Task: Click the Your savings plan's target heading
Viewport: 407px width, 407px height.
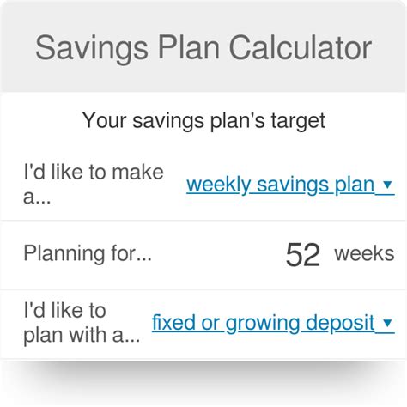Action: click(203, 121)
